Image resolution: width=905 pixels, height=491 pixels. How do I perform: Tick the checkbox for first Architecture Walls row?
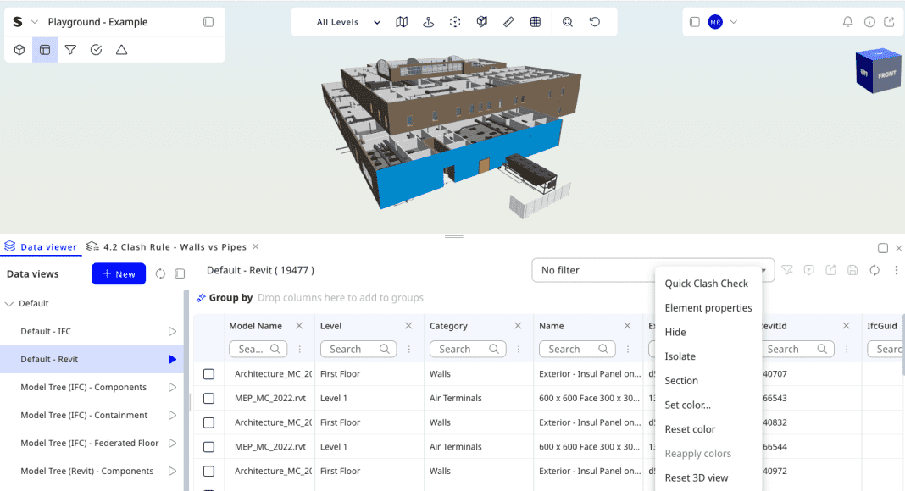(208, 374)
